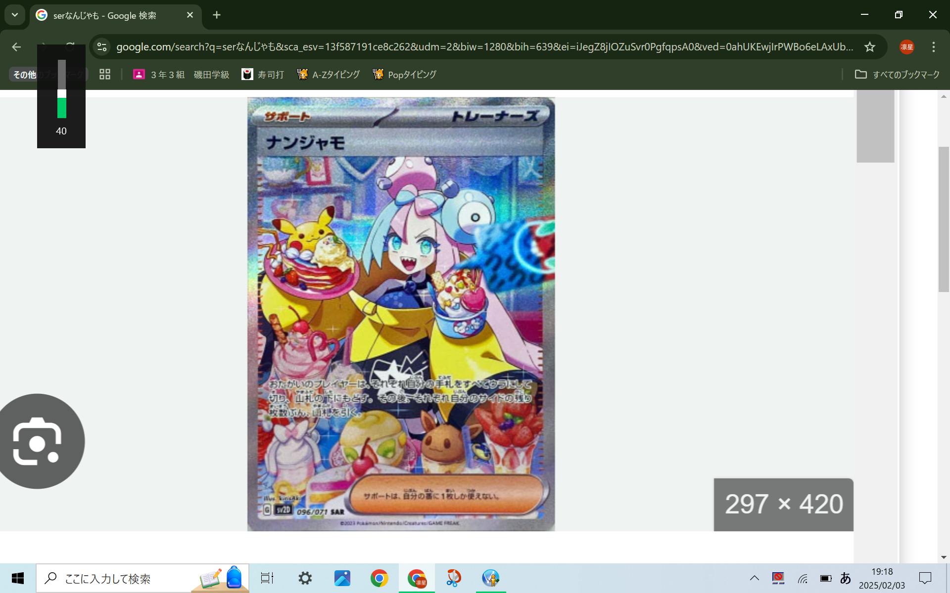950x593 pixels.
Task: Launch Snipping Tool from taskbar
Action: click(x=453, y=578)
